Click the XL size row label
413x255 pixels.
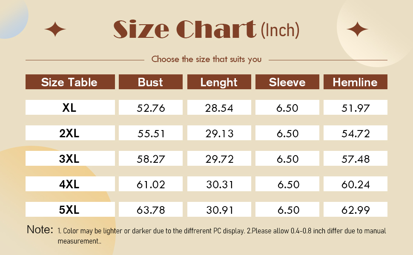(x=70, y=108)
